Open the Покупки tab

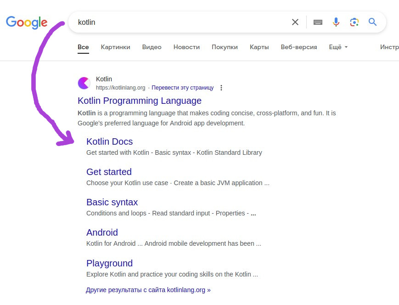[225, 47]
